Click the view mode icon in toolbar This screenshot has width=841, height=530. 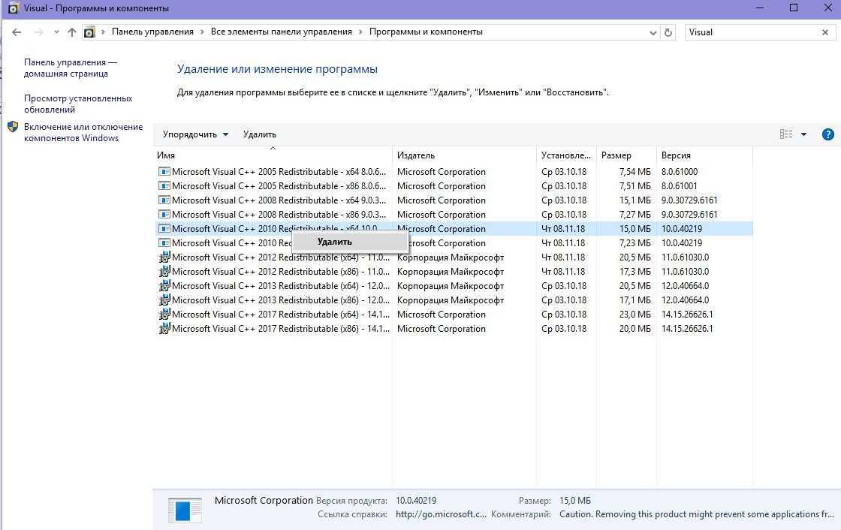(x=786, y=134)
